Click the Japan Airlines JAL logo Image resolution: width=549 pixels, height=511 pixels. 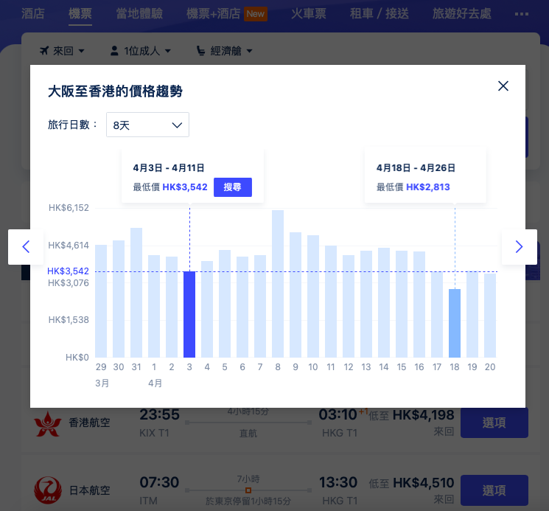click(46, 490)
